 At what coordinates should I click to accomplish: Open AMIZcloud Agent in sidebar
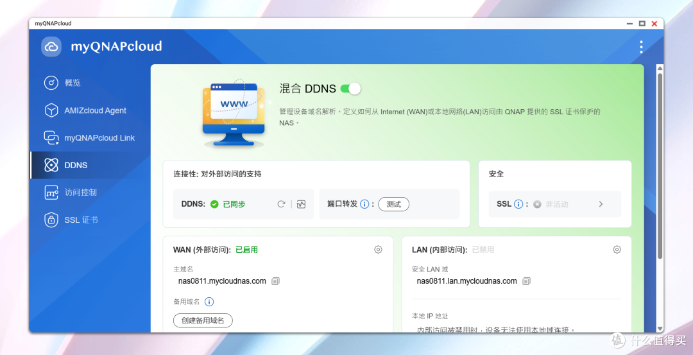90,110
